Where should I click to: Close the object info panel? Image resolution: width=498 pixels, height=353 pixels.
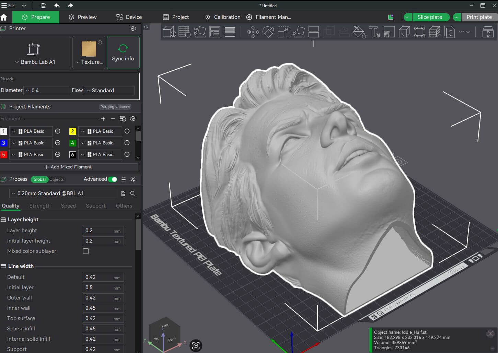pos(490,334)
